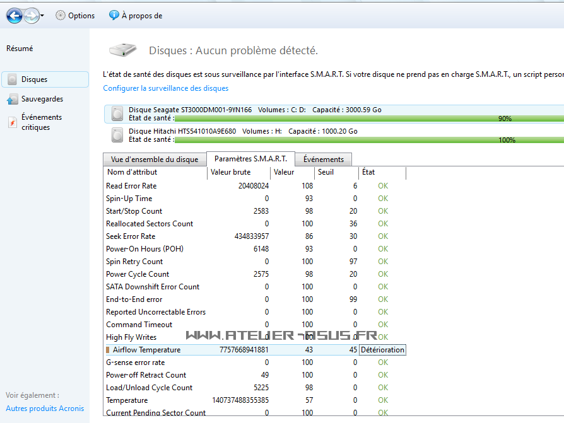564x423 pixels.
Task: Sort by Nom d'attribut column header
Action: (132, 172)
